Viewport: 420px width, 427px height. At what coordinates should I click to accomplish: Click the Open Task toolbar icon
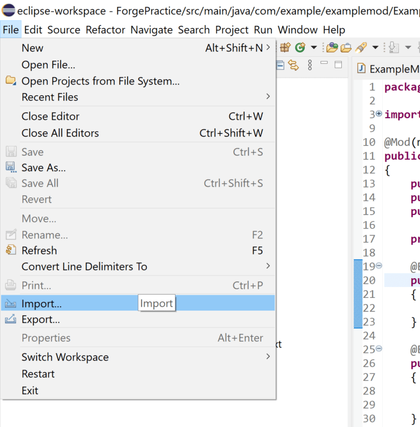tap(346, 48)
